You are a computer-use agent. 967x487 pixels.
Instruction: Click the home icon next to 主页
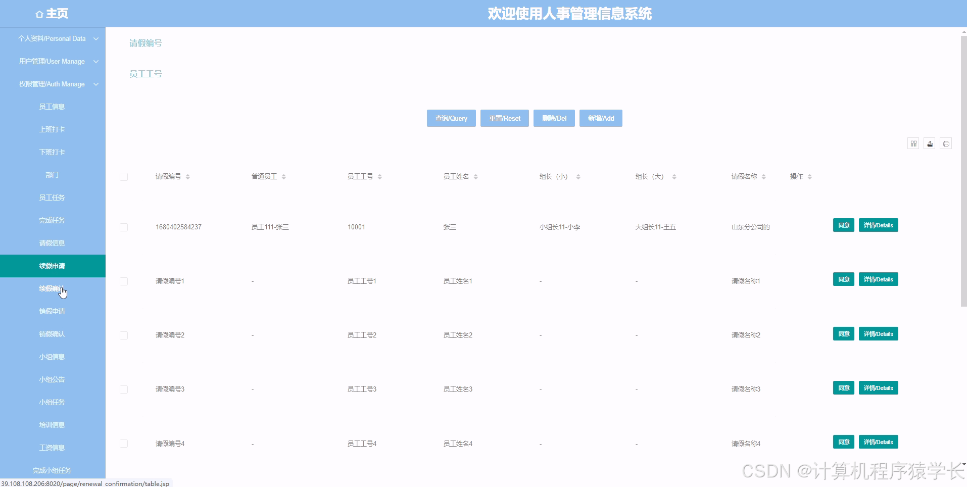tap(39, 14)
